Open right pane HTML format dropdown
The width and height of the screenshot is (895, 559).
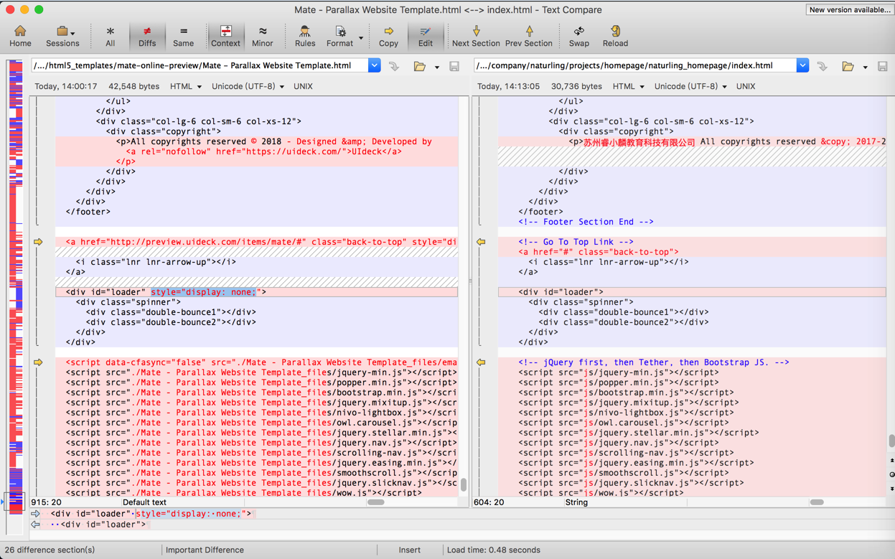click(x=628, y=86)
